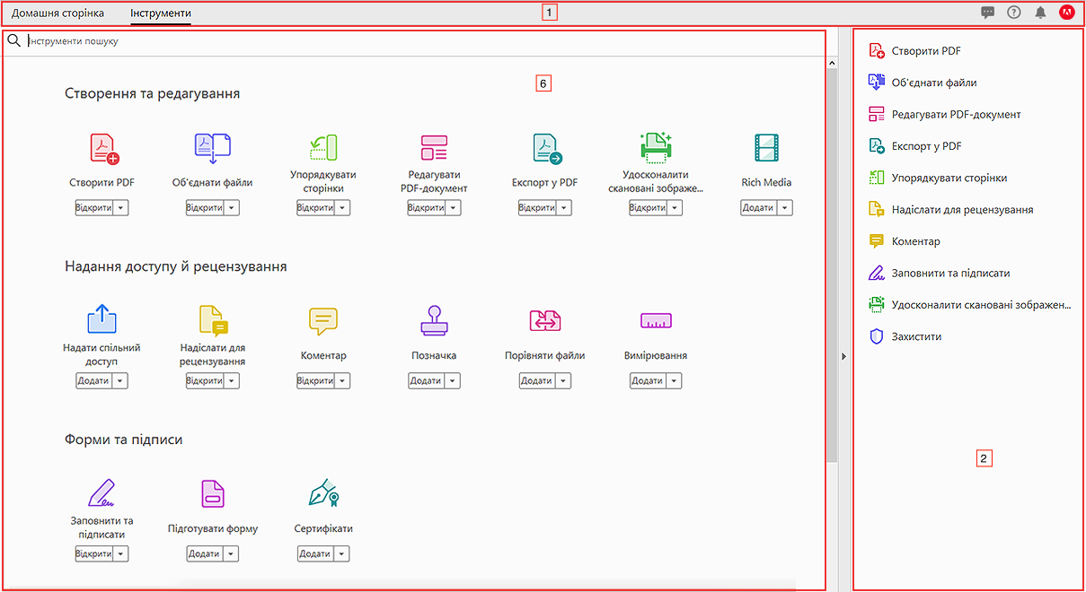Click the Надати спільний доступ icon

coord(102,319)
